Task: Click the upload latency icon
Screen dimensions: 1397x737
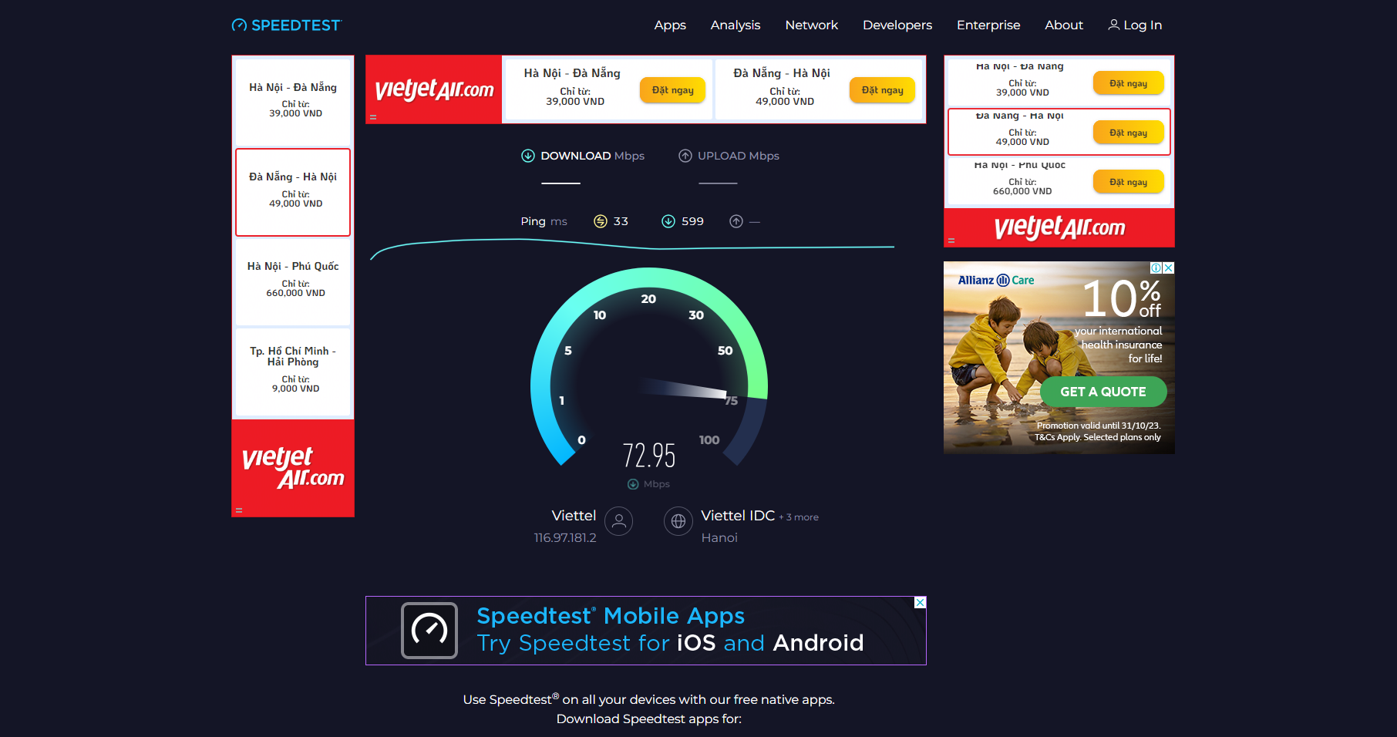Action: (736, 221)
